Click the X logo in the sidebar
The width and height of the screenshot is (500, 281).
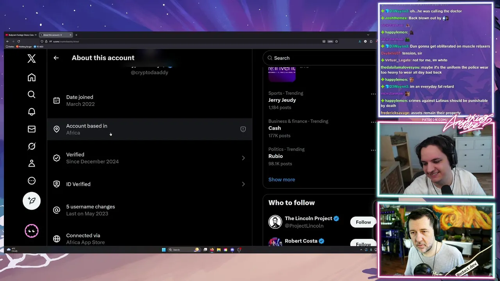pyautogui.click(x=32, y=59)
